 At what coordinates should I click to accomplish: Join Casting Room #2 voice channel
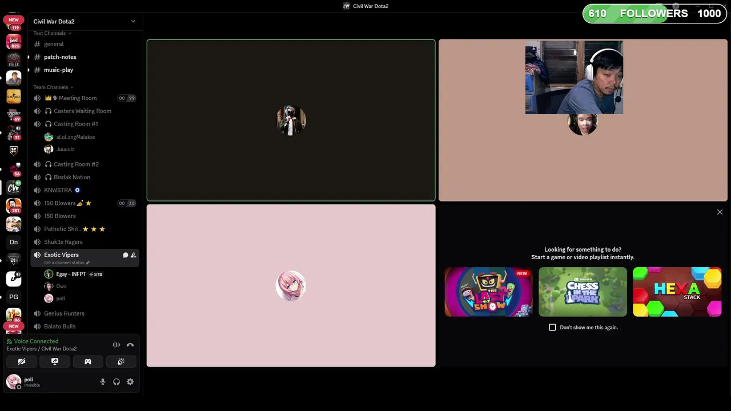coord(85,164)
